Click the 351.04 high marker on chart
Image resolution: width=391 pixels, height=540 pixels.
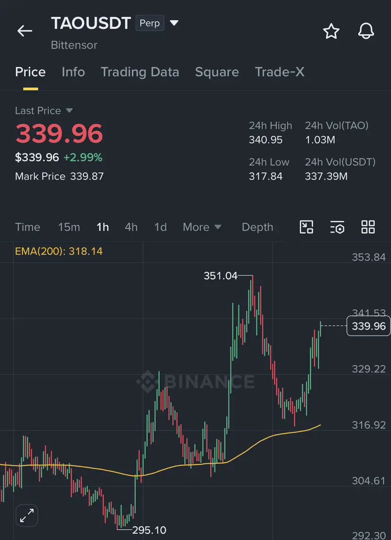pos(221,276)
